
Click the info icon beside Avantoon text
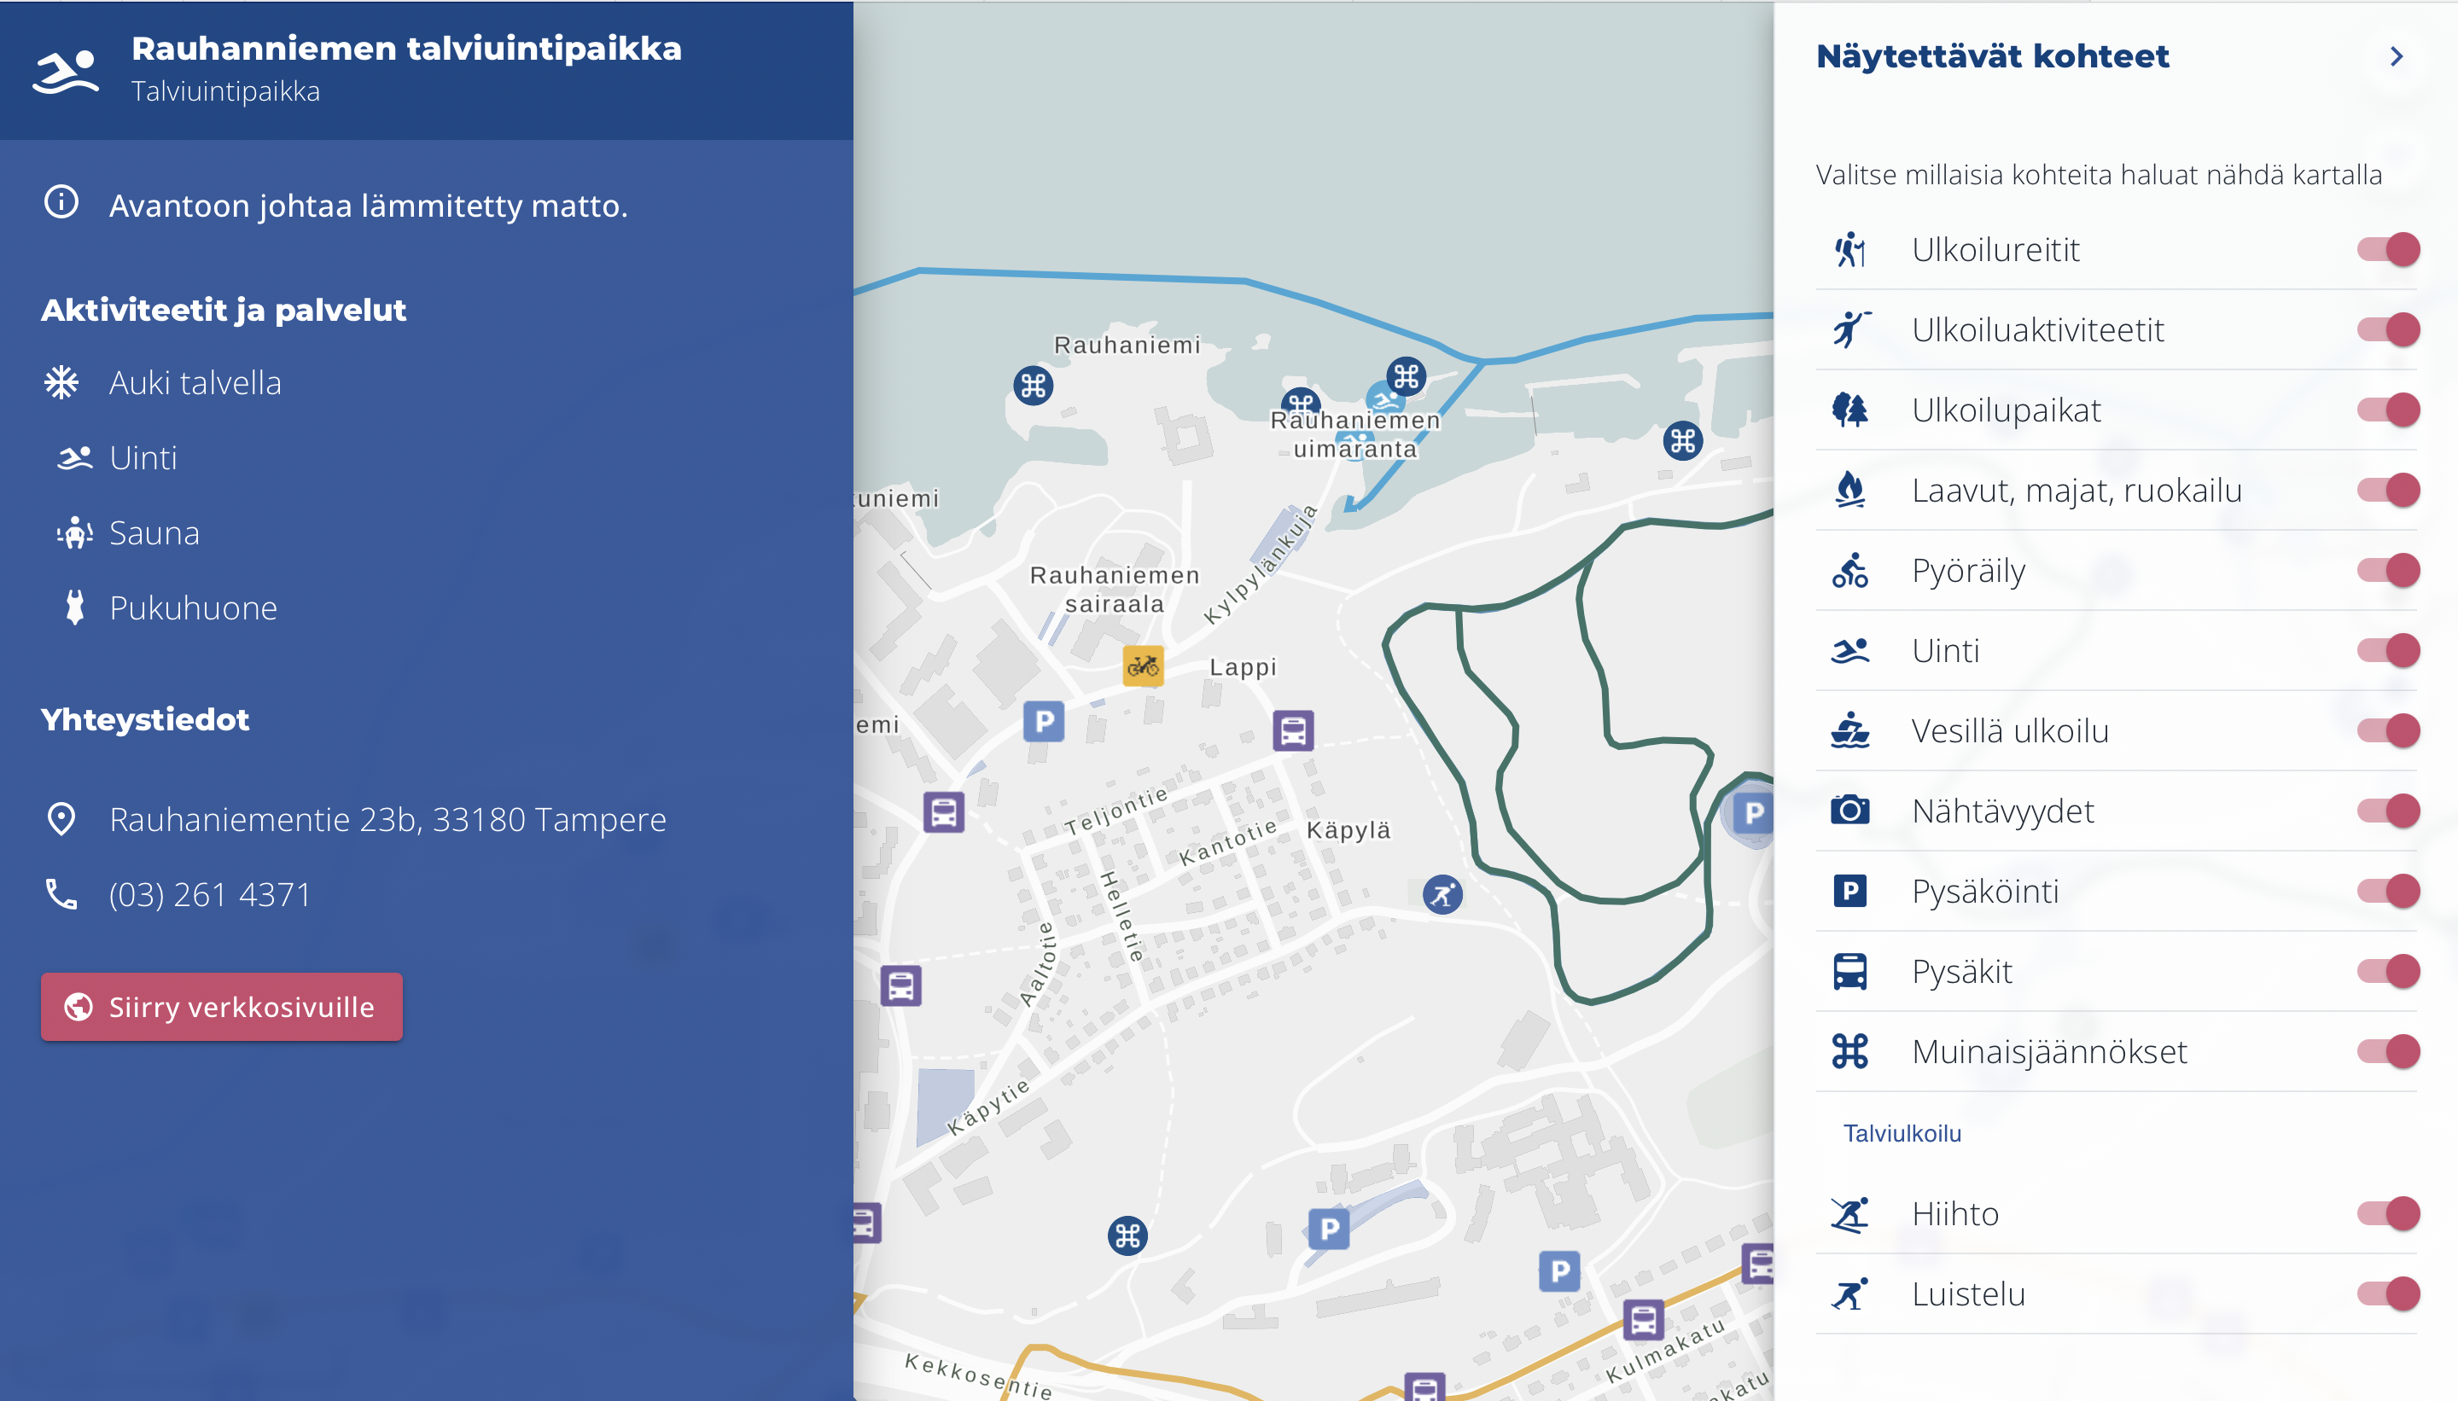click(x=61, y=203)
